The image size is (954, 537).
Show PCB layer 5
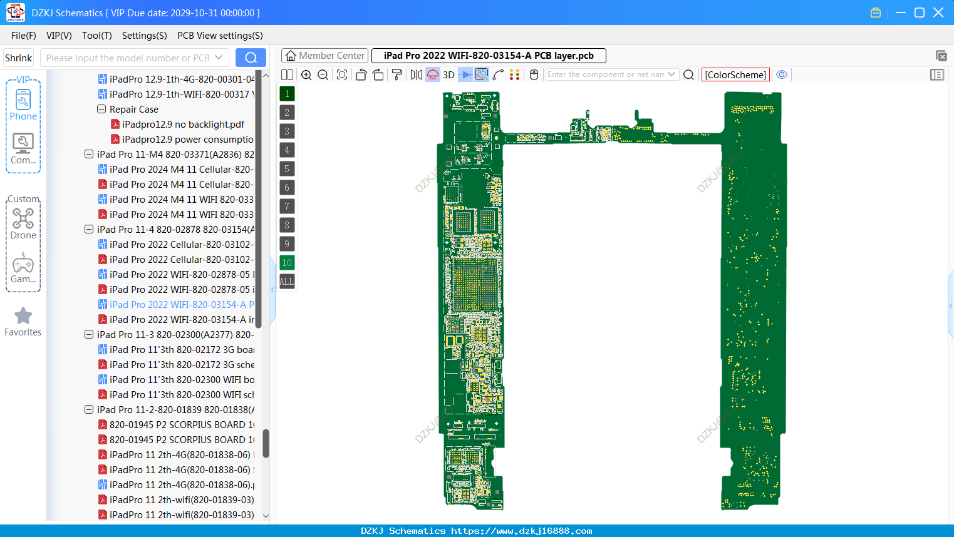click(287, 169)
